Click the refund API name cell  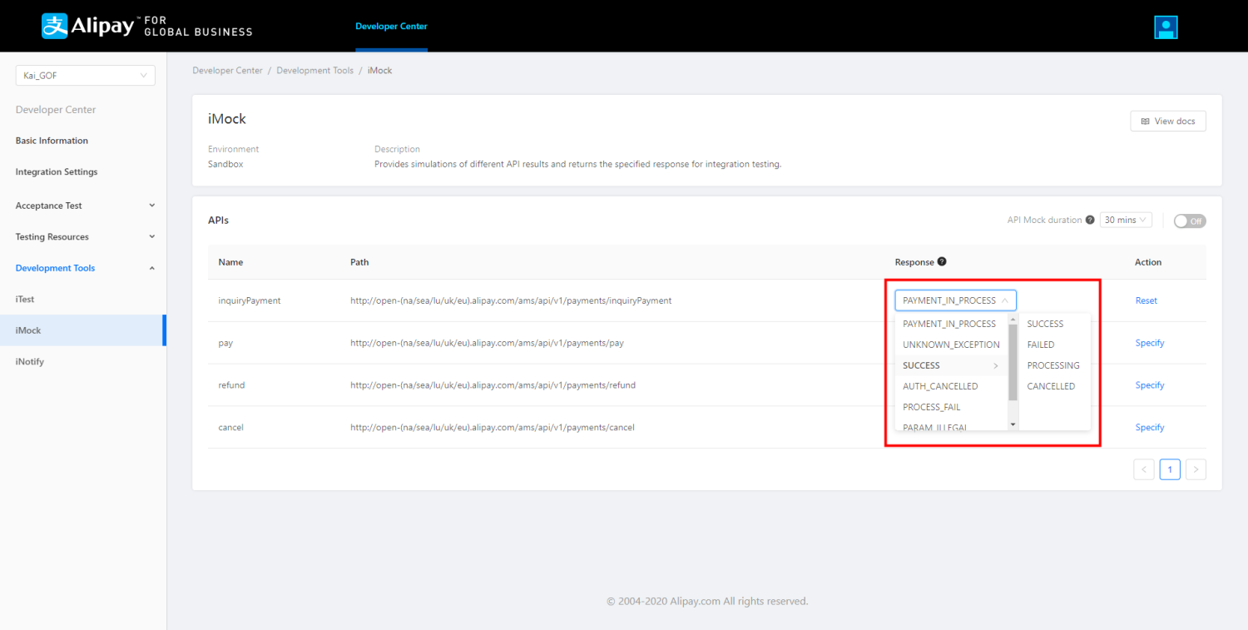231,385
